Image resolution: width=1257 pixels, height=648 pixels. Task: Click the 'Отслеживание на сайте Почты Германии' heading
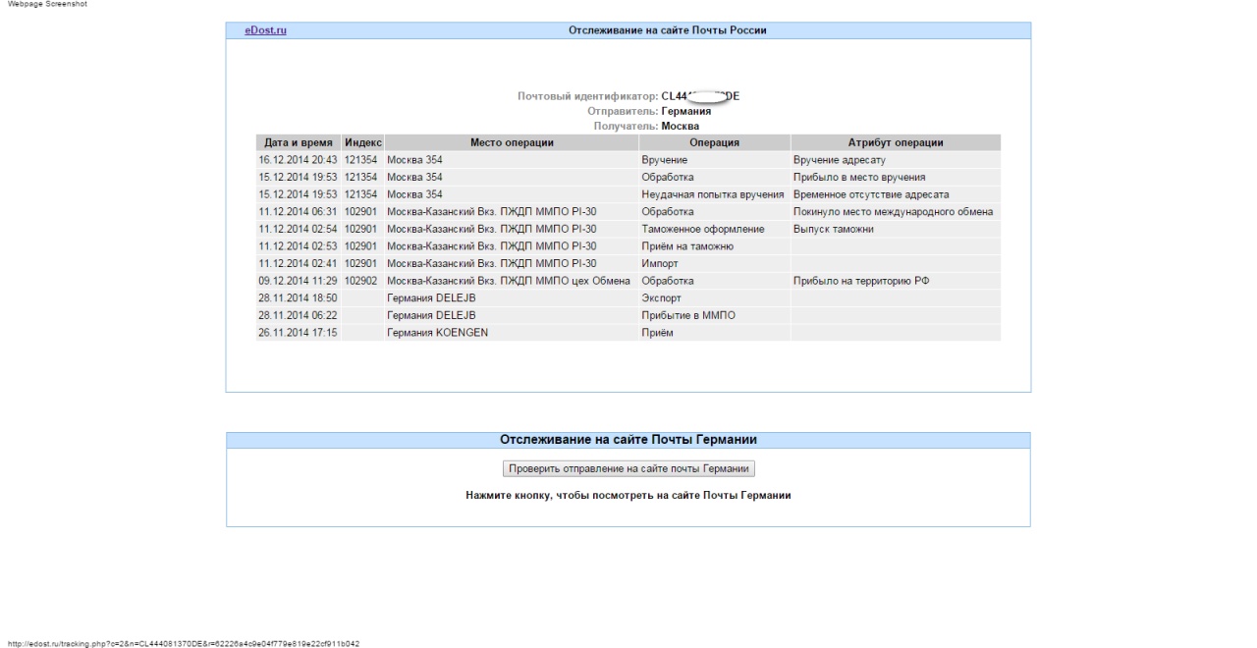[x=628, y=440]
